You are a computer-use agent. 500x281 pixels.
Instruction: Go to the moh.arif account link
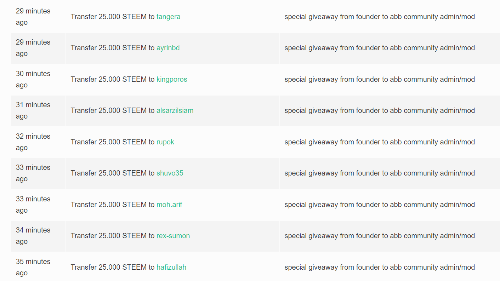pos(169,205)
